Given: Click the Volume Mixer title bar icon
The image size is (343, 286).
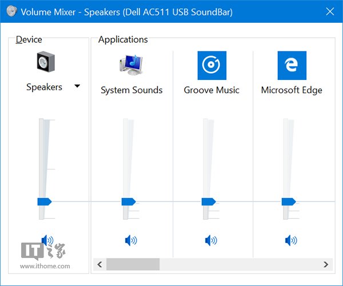Looking at the screenshot, I should coord(11,11).
